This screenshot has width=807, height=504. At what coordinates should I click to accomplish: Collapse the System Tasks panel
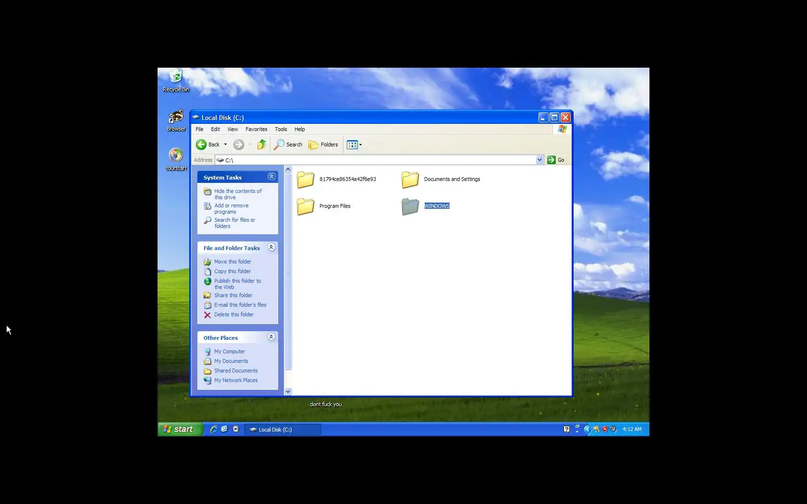pos(271,177)
